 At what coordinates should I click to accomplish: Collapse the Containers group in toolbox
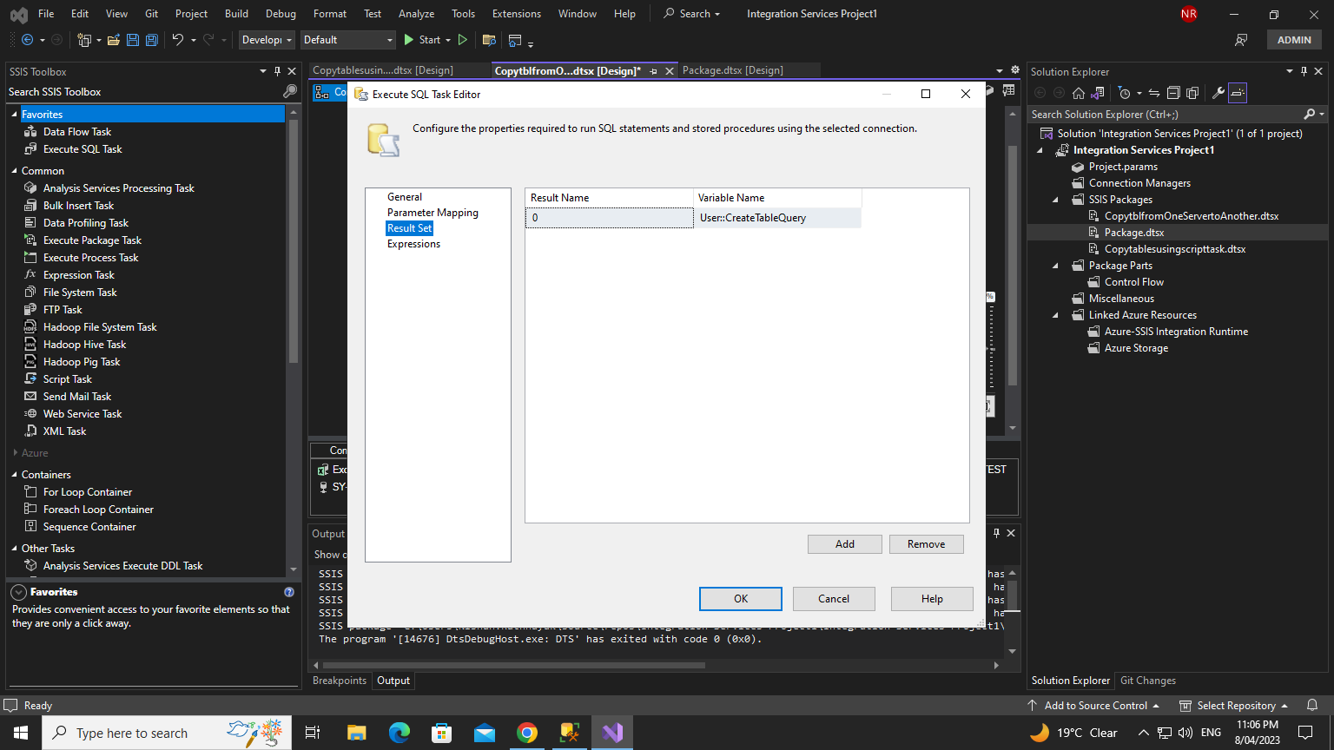pyautogui.click(x=15, y=475)
